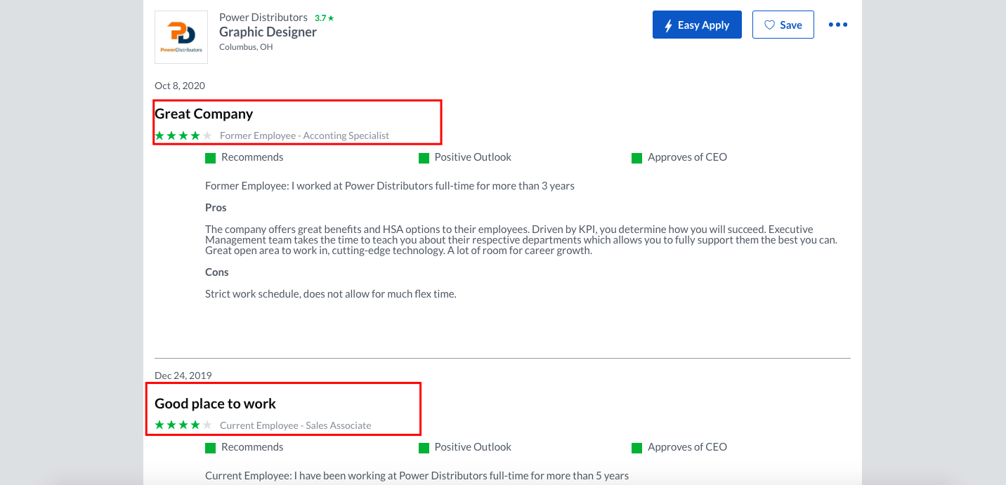Select the Graphic Designer job title

point(268,32)
